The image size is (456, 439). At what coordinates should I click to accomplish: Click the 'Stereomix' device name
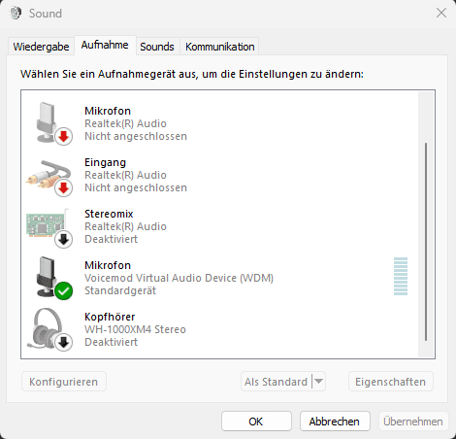point(109,214)
